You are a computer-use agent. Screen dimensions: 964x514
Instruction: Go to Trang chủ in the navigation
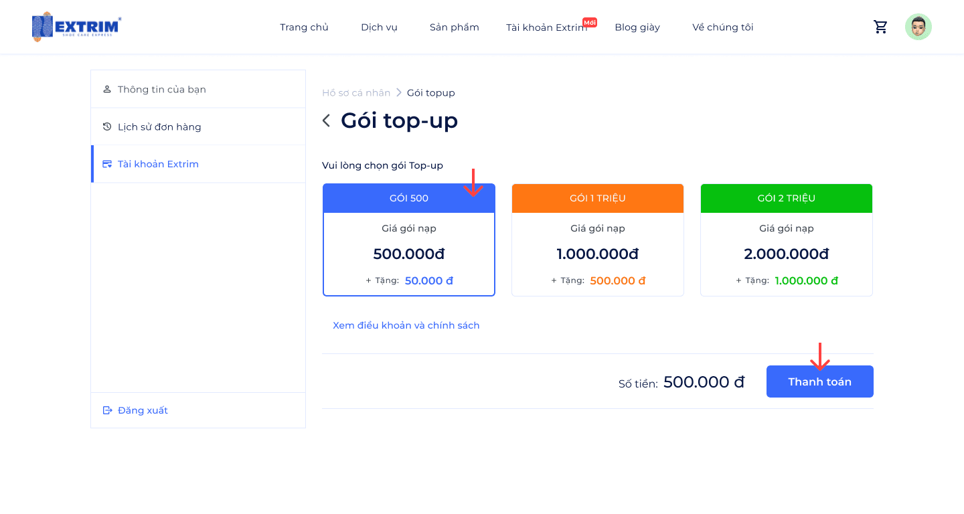click(x=304, y=27)
